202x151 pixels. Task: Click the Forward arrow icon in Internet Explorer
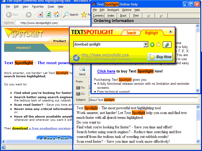pos(29,15)
